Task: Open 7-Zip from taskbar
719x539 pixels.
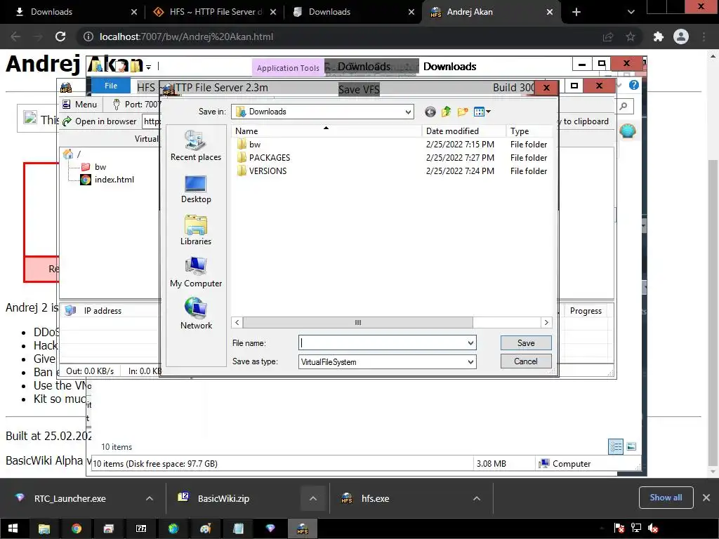Action: pos(140,528)
